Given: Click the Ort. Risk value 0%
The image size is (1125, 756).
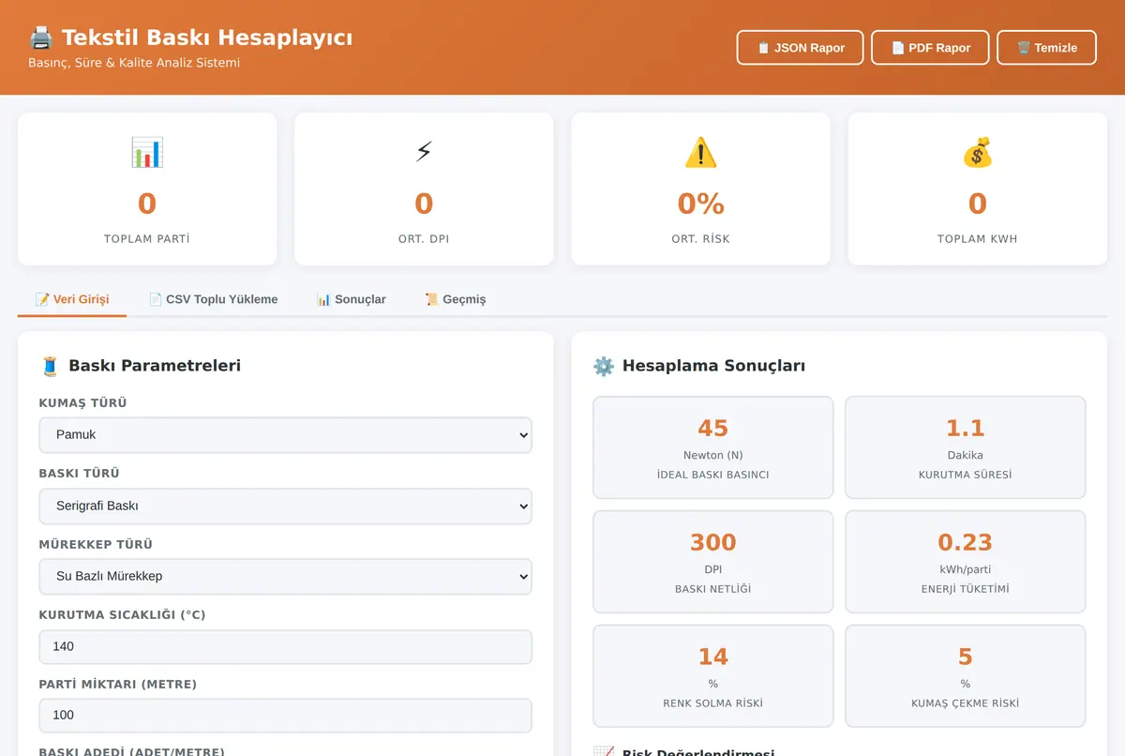Looking at the screenshot, I should coord(700,204).
